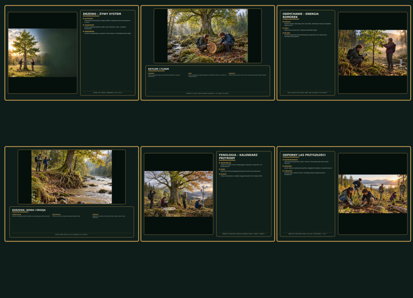Select the photo of two people beside a sapling
This screenshot has width=413, height=298.
point(373,53)
